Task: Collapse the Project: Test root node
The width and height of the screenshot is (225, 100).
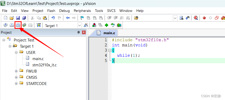Action: 4,40
